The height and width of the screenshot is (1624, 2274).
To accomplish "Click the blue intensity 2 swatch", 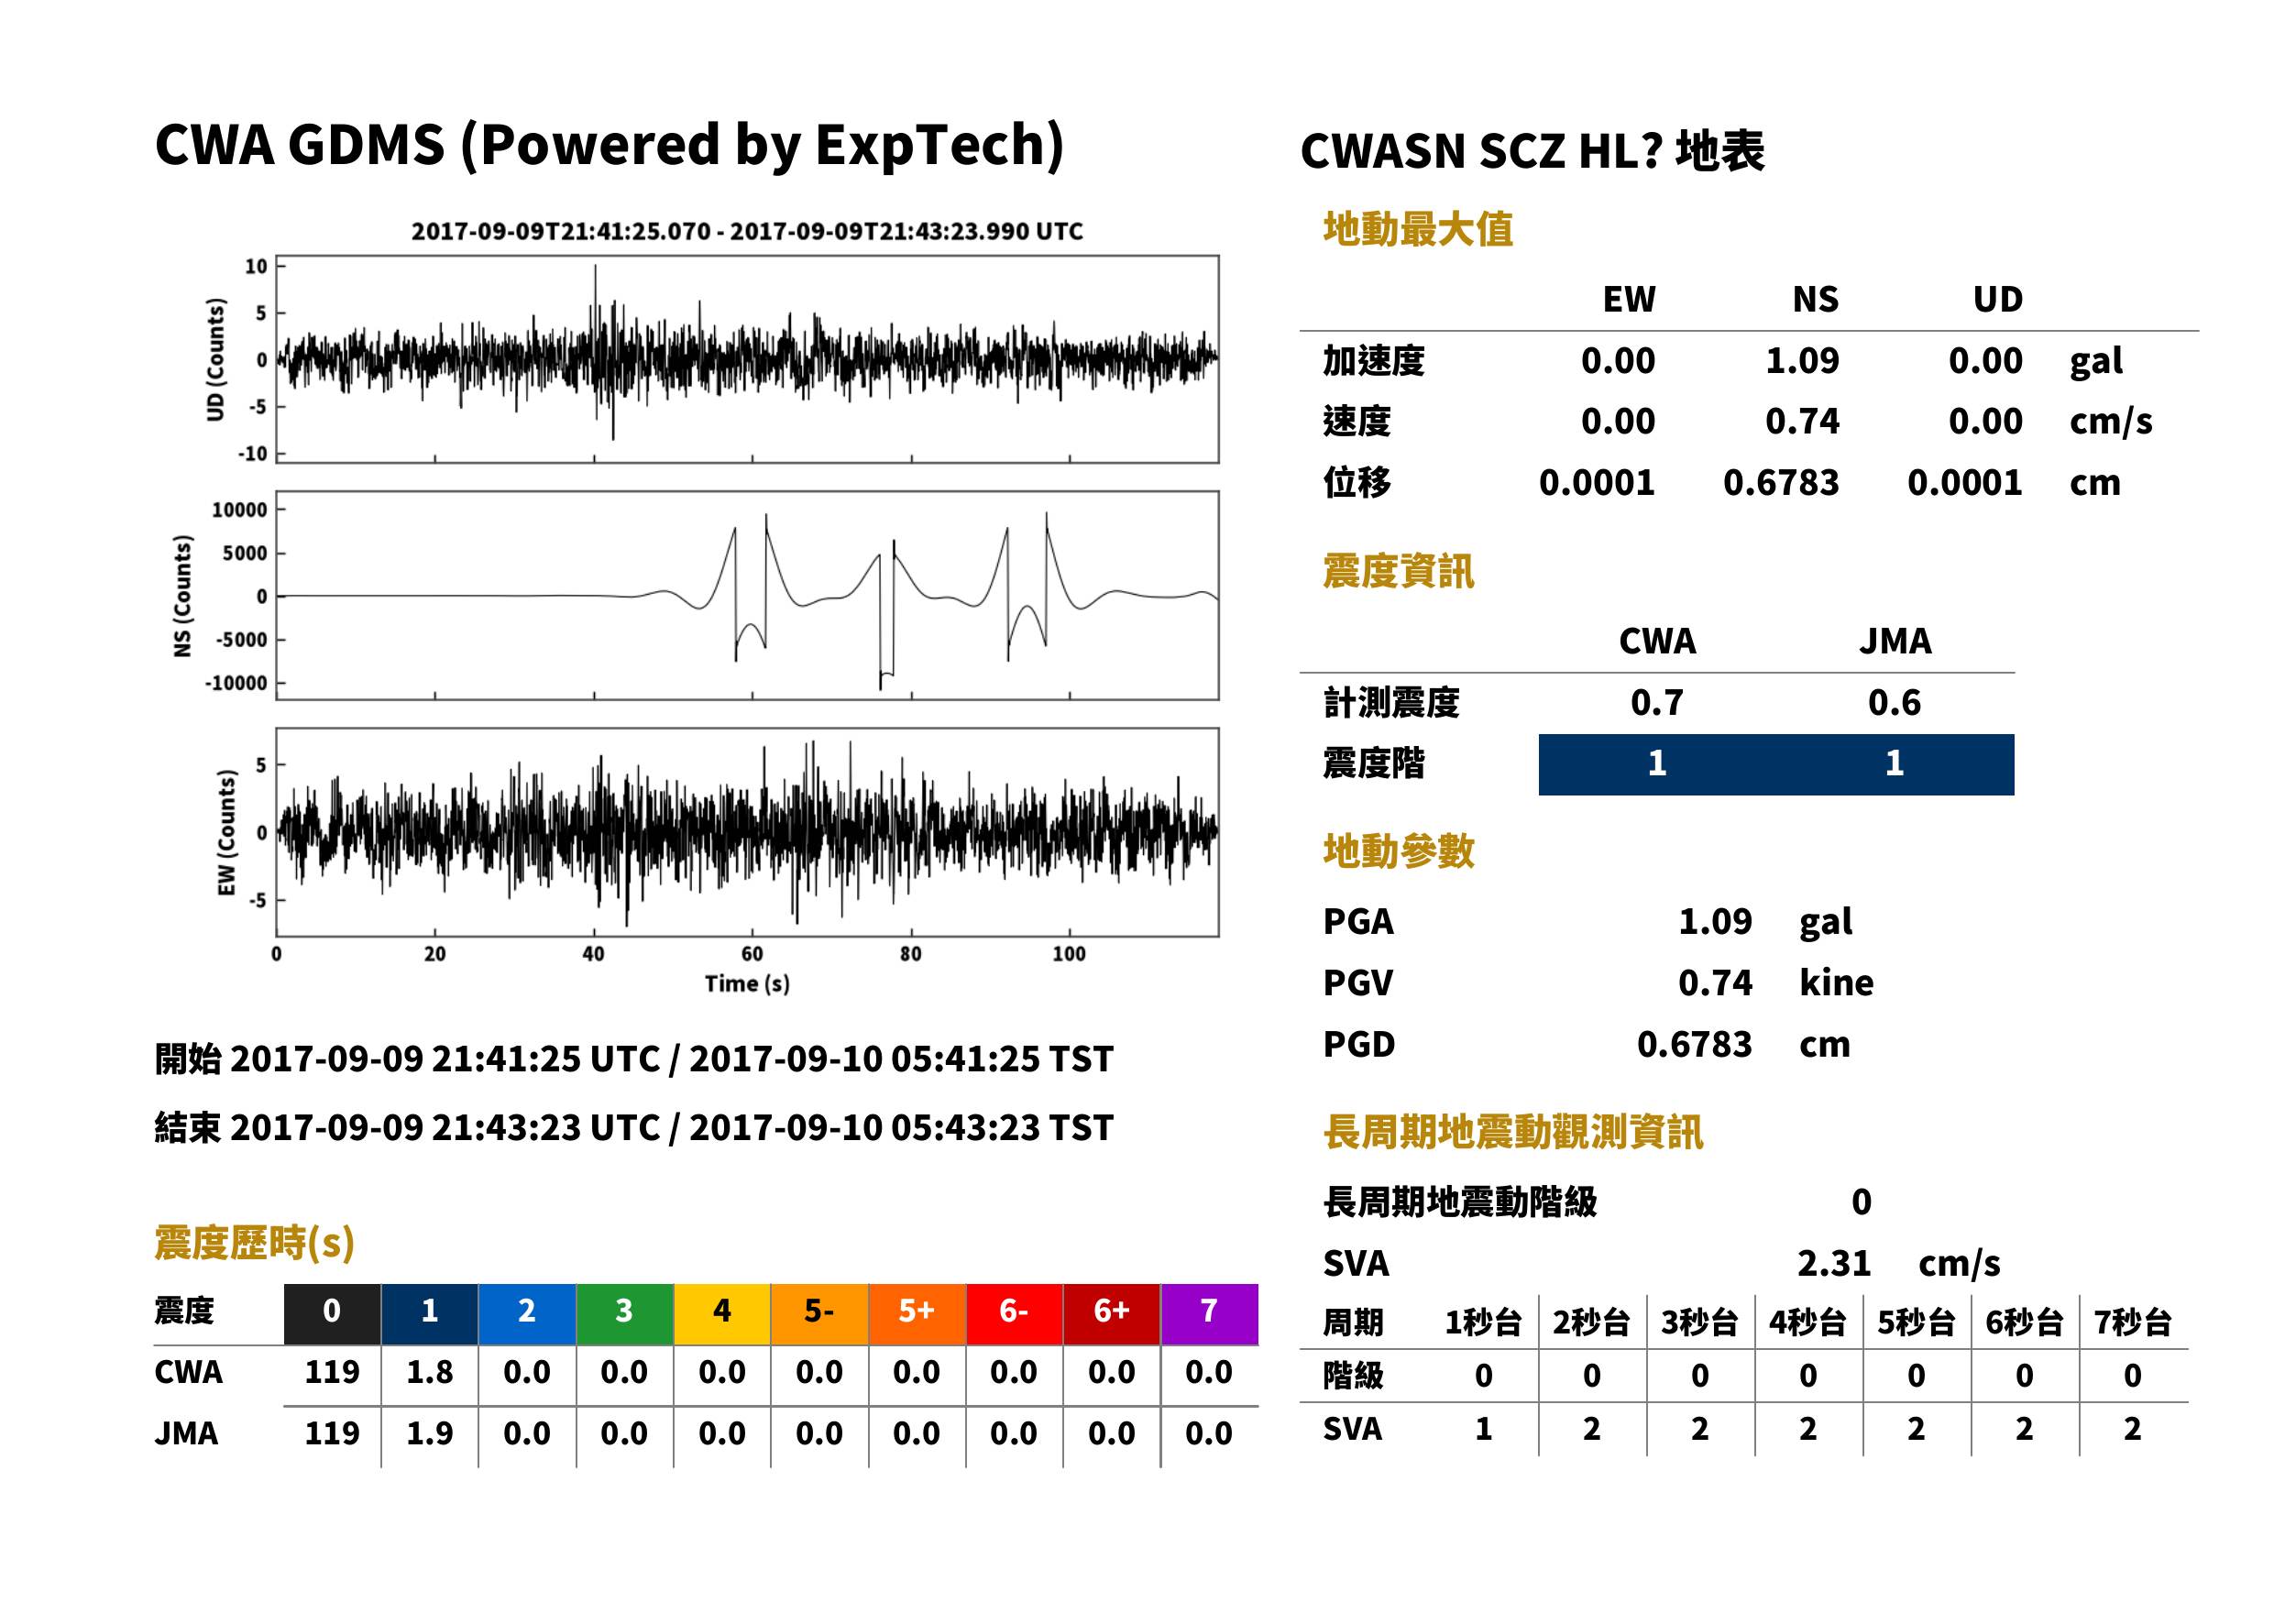I will (527, 1314).
